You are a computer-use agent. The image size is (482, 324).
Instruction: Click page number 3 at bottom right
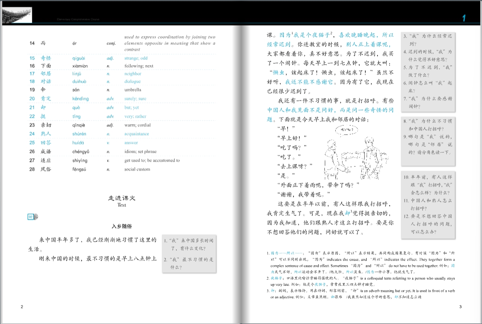(460, 307)
